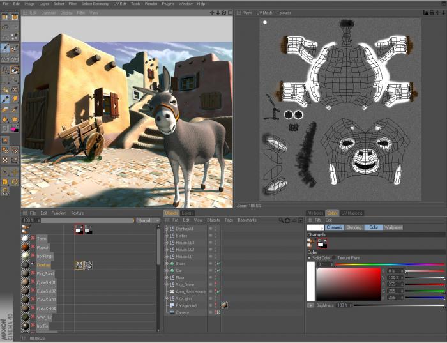The width and height of the screenshot is (447, 343).
Task: Switch to the Layers tab
Action: 187,213
